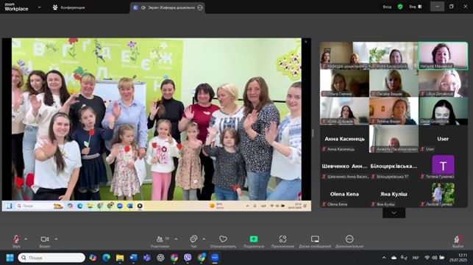The height and width of the screenshot is (265, 473).
Task: Open video options arrow beside Видео
Action: click(x=56, y=239)
